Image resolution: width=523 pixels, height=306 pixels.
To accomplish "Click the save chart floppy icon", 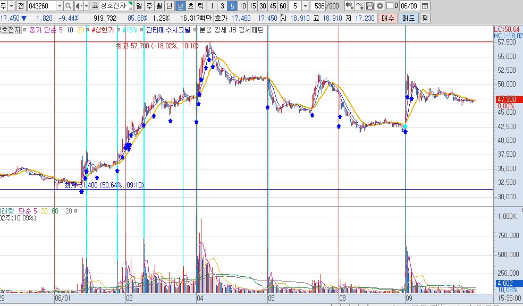I will tap(369, 6).
